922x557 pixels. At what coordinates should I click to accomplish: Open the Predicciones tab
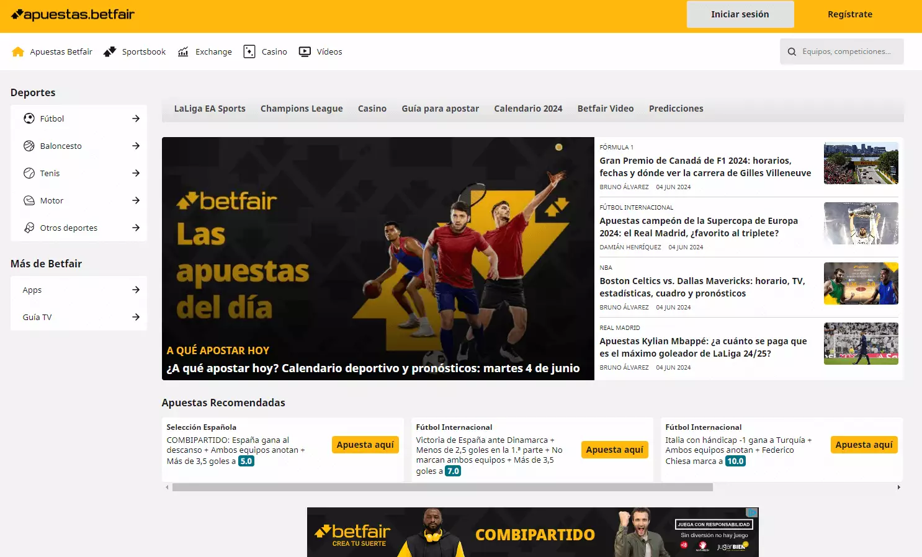pos(676,109)
